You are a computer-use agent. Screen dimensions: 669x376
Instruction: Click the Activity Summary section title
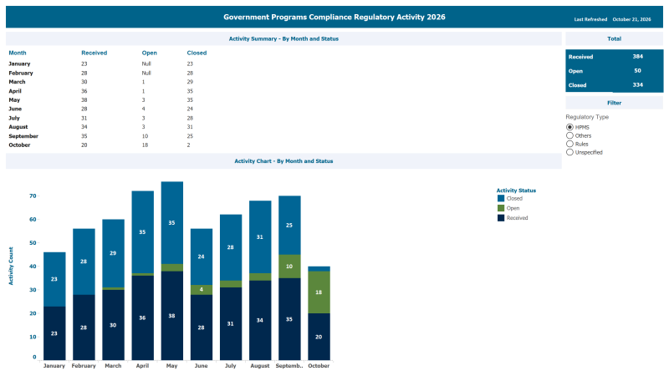283,38
